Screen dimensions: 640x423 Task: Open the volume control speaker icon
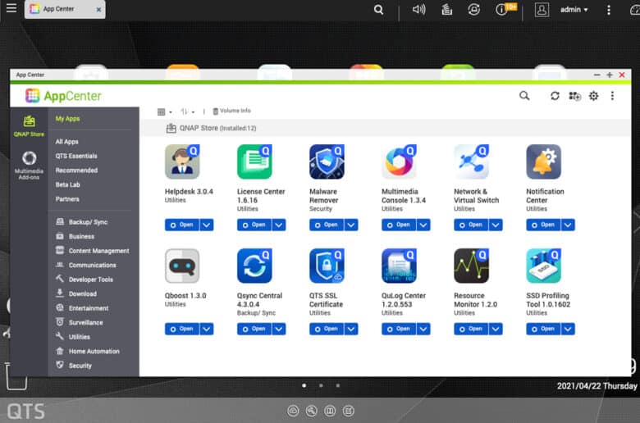tap(418, 9)
